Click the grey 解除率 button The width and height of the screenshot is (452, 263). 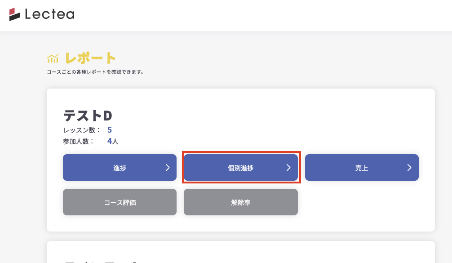click(240, 202)
